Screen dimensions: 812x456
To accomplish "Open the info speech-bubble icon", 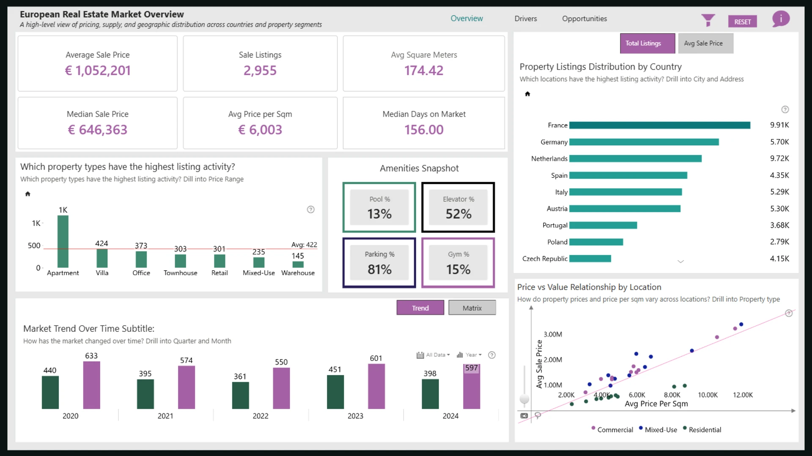I will (780, 19).
